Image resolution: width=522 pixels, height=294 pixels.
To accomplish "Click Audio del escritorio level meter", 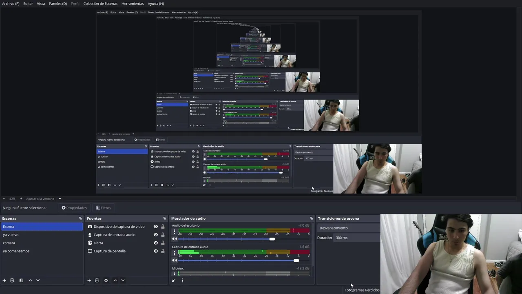I will 244,230.
